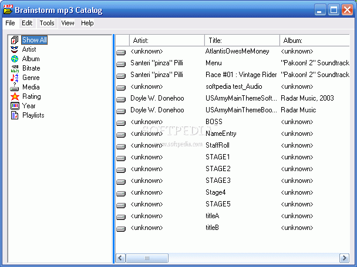This screenshot has width=357, height=267.
Task: Click the horizontal scrollbar thumb
Action: pos(147,258)
